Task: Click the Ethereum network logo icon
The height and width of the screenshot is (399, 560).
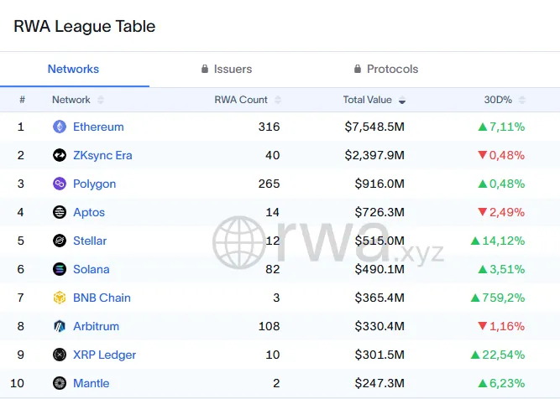Action: pyautogui.click(x=60, y=127)
